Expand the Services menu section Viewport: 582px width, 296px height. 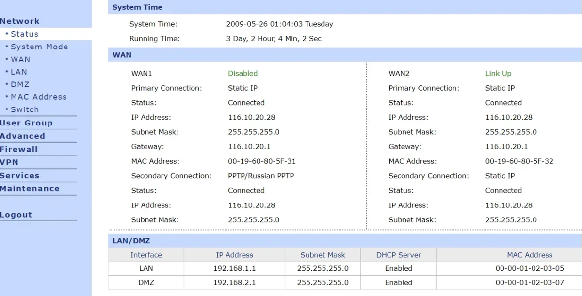(20, 176)
